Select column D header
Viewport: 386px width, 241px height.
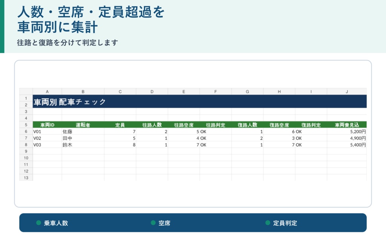pos(152,92)
